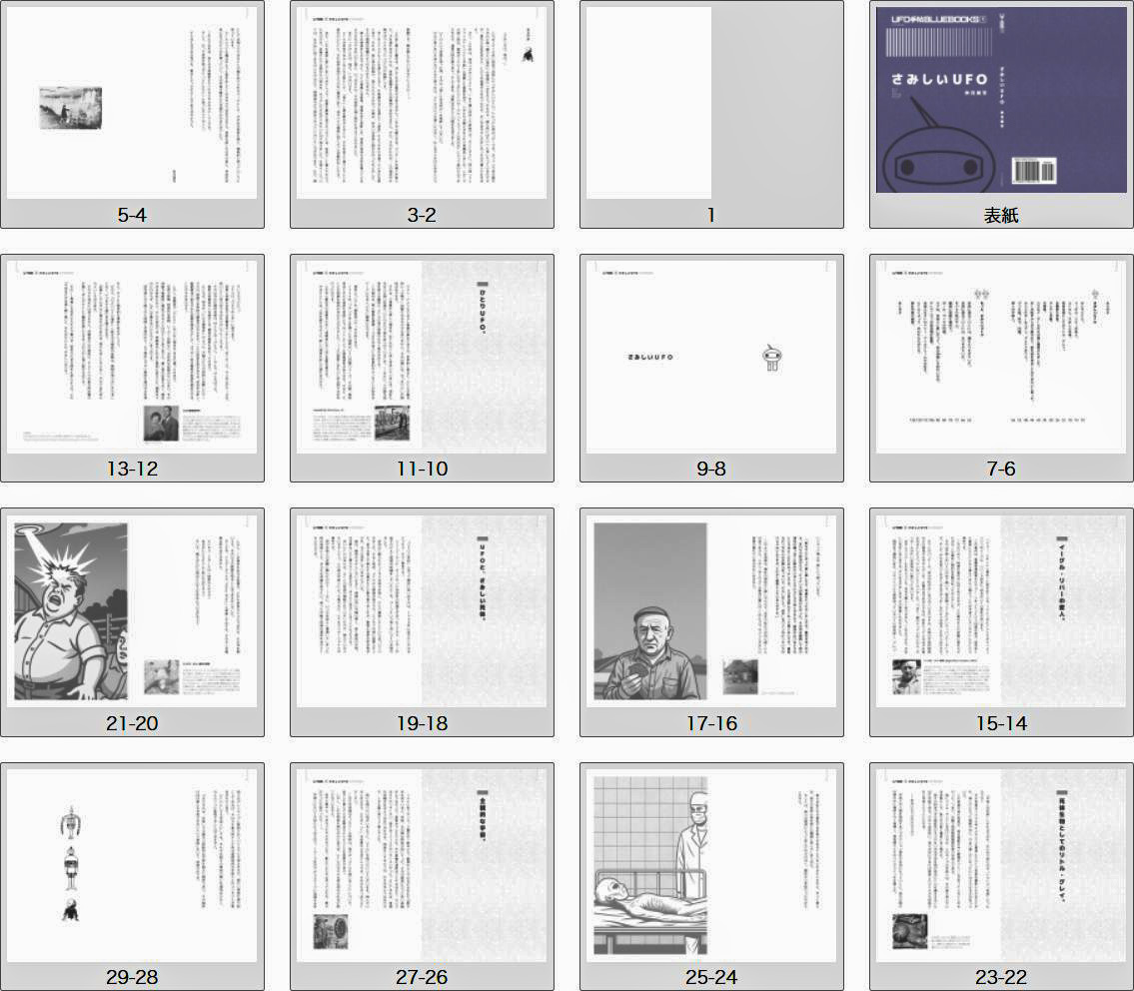This screenshot has width=1134, height=991.
Task: Click the barcode on the cover thumbnail
Action: pos(1032,169)
